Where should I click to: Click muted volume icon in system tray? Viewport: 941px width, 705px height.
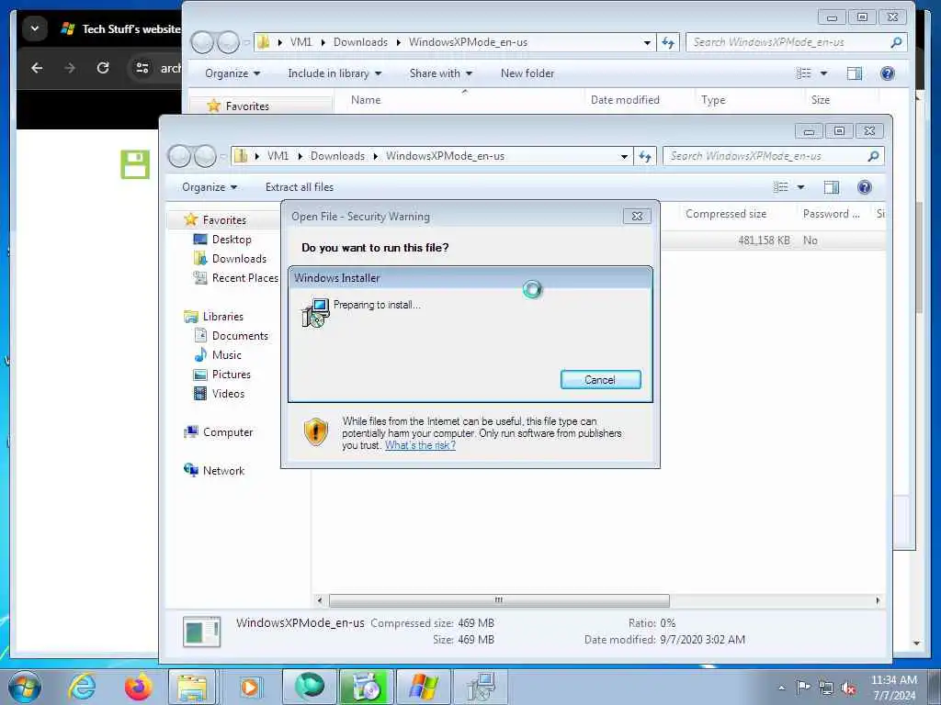(848, 688)
